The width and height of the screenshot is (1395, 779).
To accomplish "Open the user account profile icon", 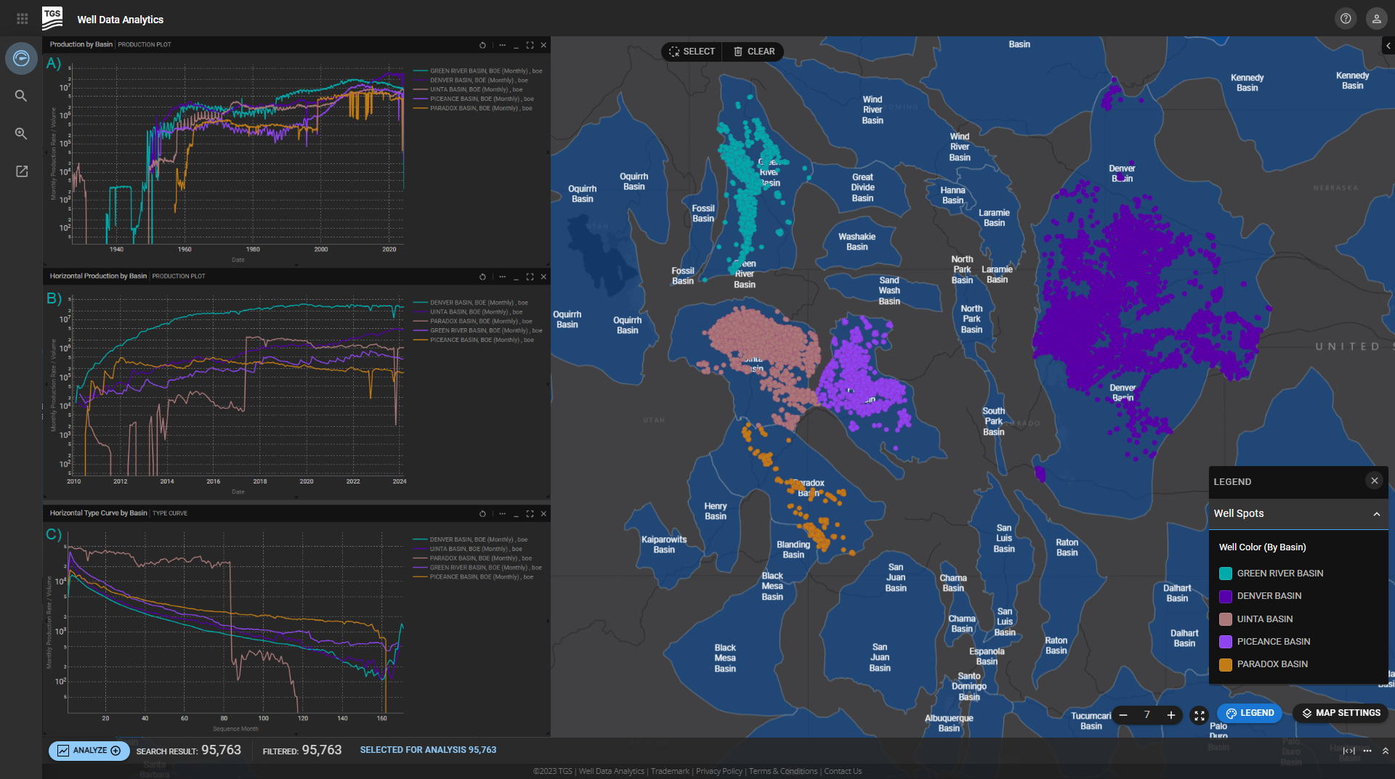I will pos(1376,19).
